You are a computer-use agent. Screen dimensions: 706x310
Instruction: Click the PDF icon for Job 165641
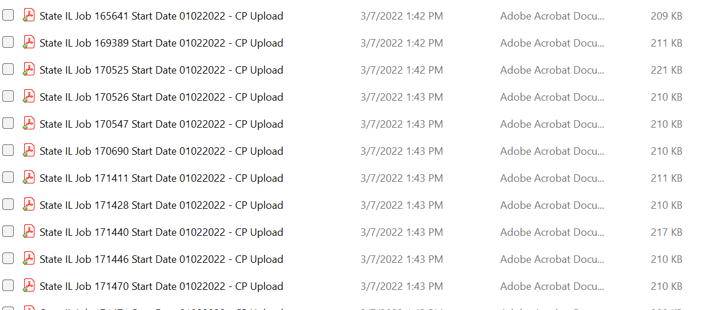click(28, 16)
